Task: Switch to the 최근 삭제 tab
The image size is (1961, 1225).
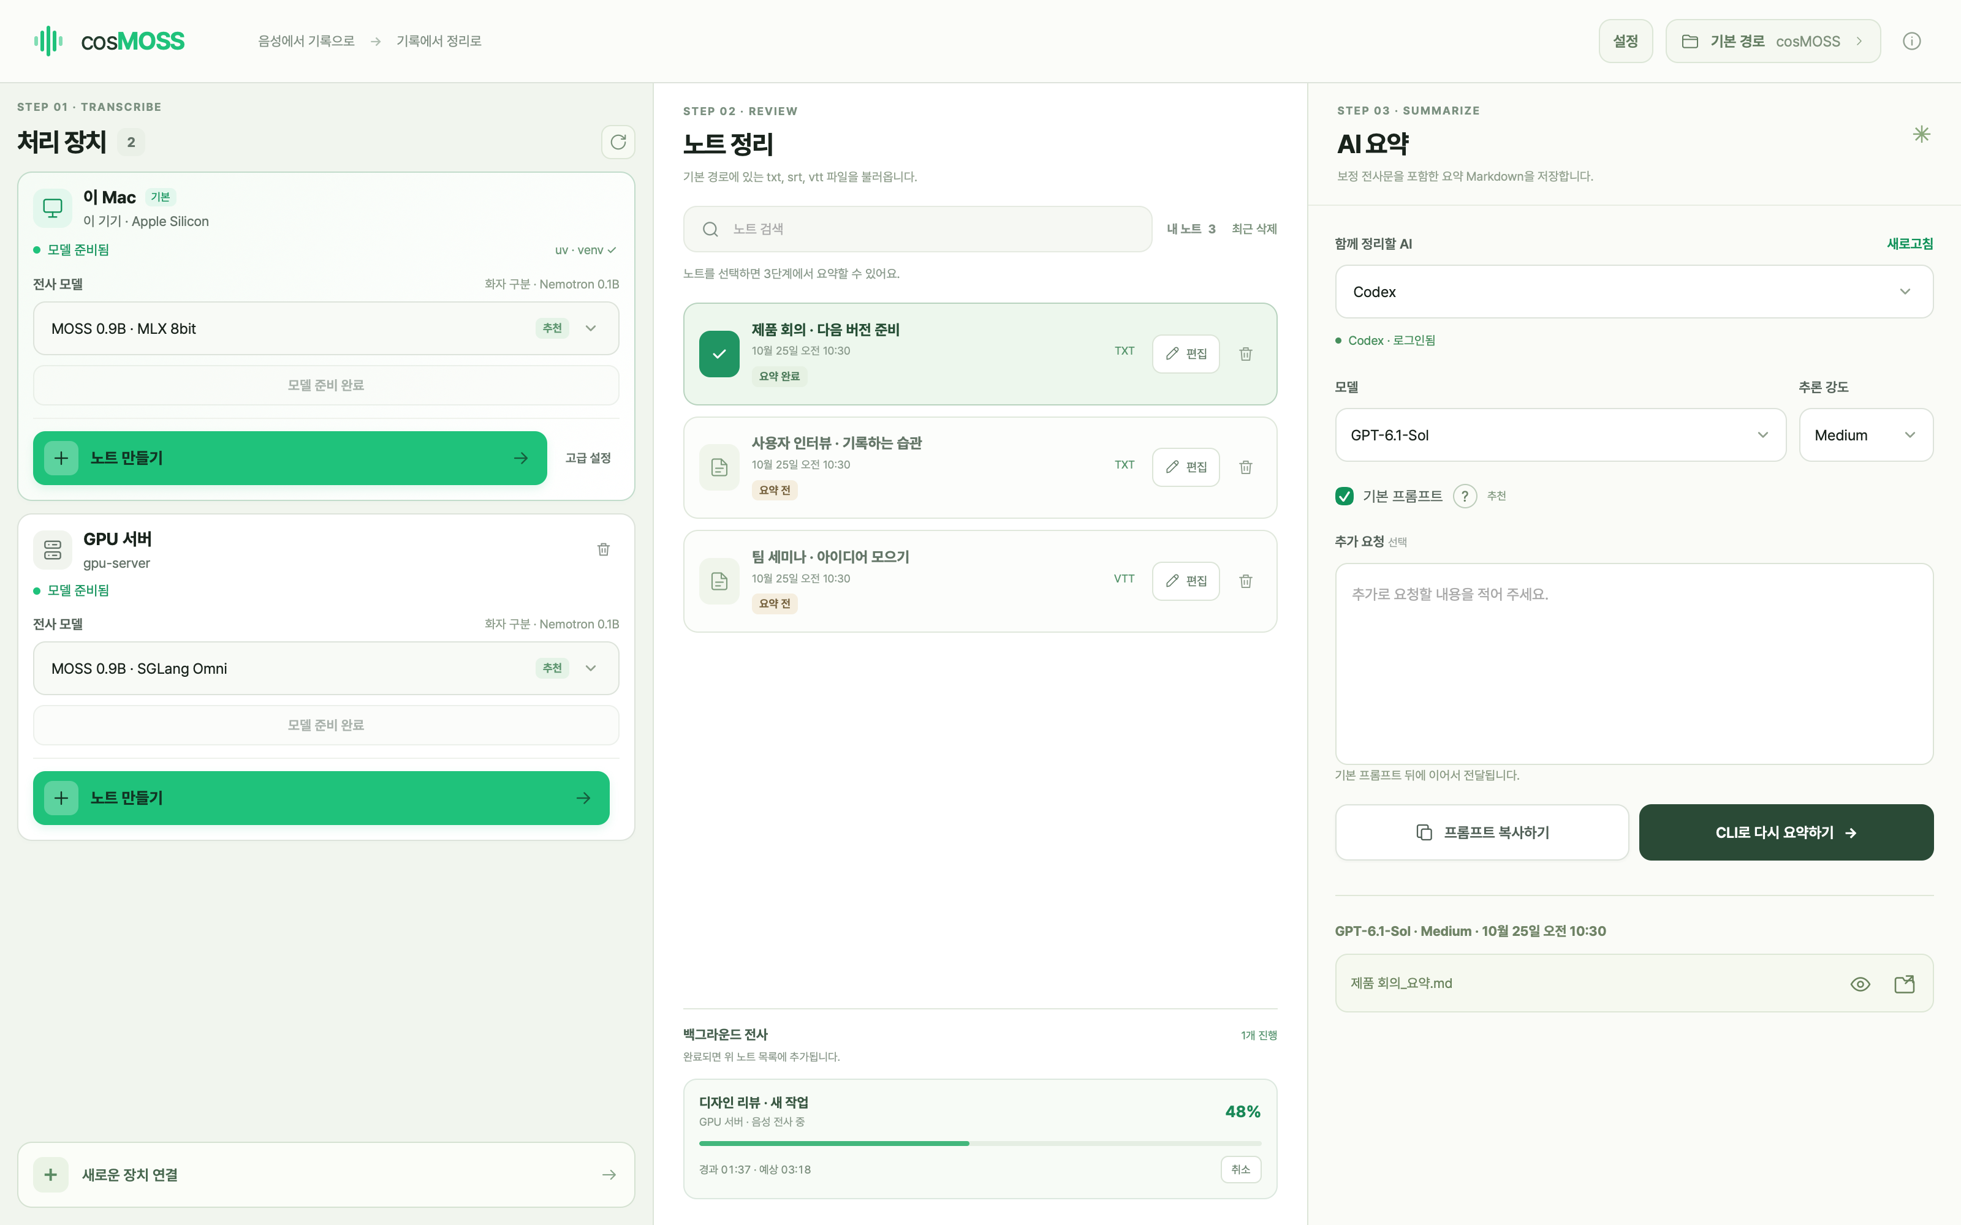Action: point(1254,229)
